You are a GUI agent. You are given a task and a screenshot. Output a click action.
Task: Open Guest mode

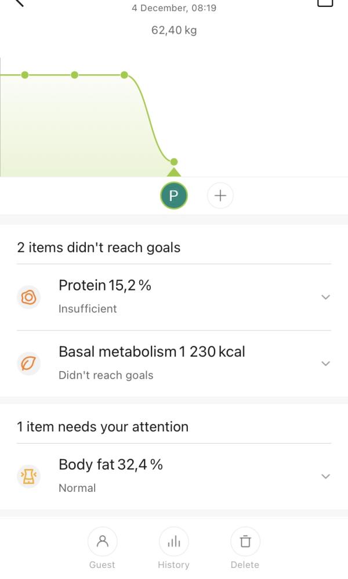[x=102, y=548]
